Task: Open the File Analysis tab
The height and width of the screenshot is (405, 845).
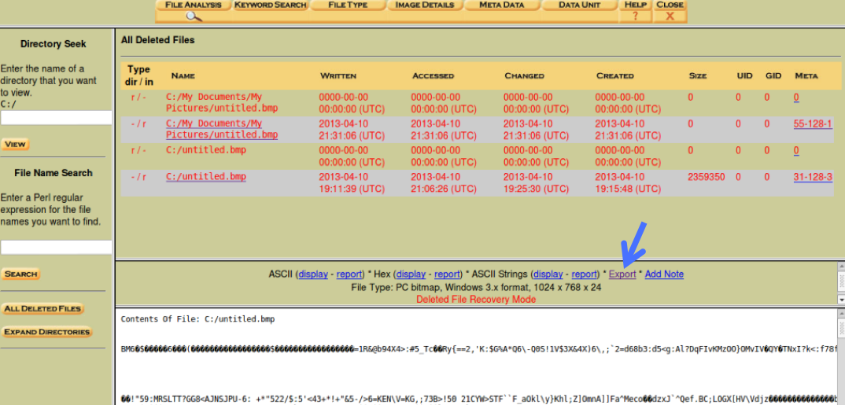Action: click(194, 5)
